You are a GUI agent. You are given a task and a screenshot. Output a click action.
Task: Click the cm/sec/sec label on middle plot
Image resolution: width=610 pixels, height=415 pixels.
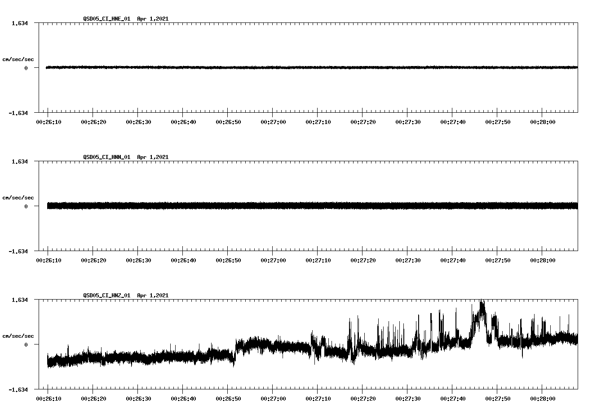click(18, 197)
